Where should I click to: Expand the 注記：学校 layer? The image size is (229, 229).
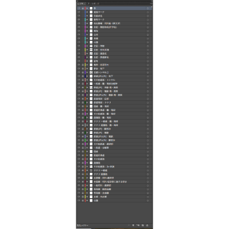(x=87, y=46)
